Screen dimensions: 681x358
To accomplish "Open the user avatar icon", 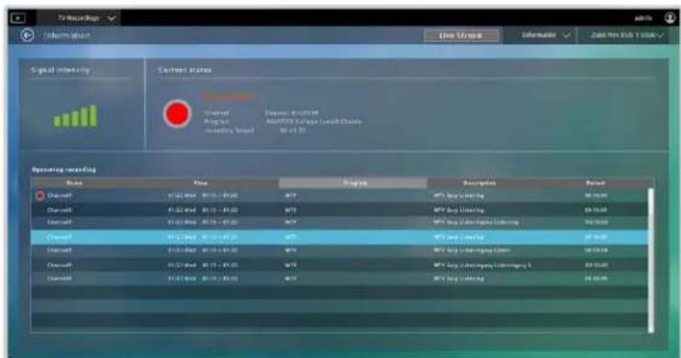I will click(x=670, y=17).
